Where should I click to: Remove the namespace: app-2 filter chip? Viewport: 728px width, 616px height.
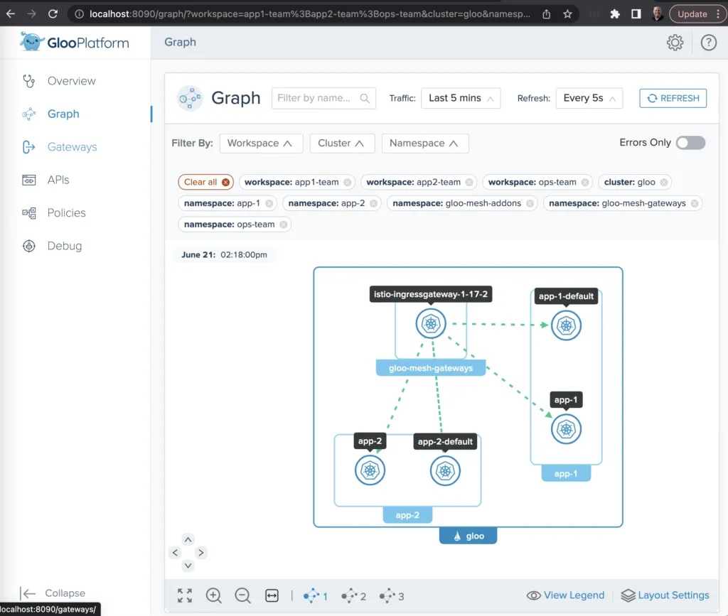(373, 203)
